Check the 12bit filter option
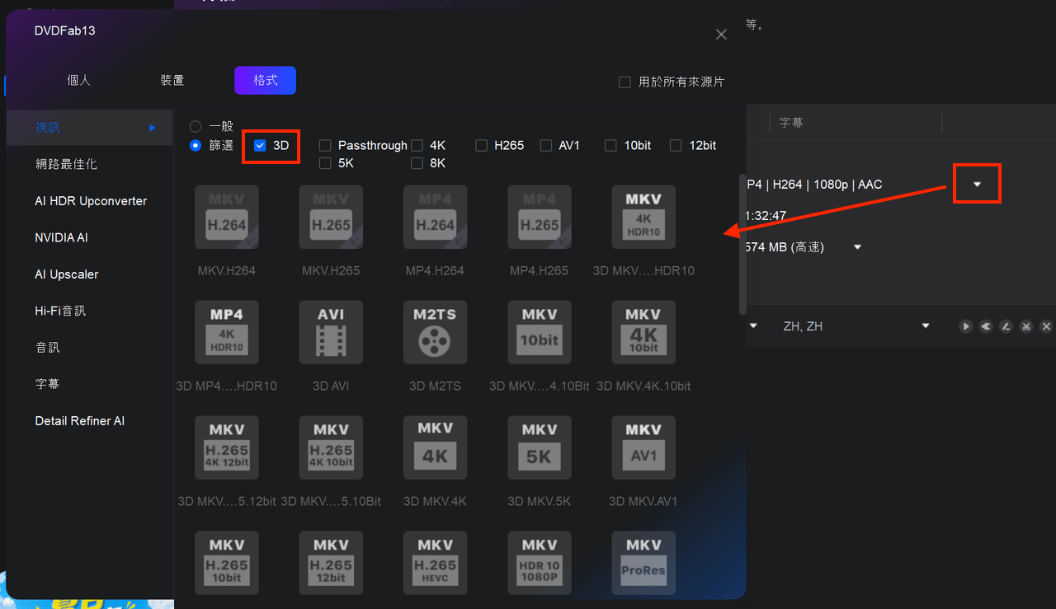This screenshot has width=1056, height=609. tap(676, 145)
